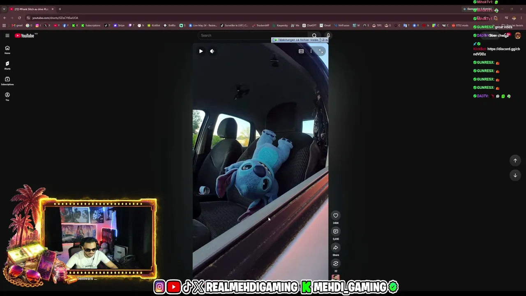Image resolution: width=526 pixels, height=296 pixels.
Task: Mute the Shorts video volume
Action: pos(212,51)
